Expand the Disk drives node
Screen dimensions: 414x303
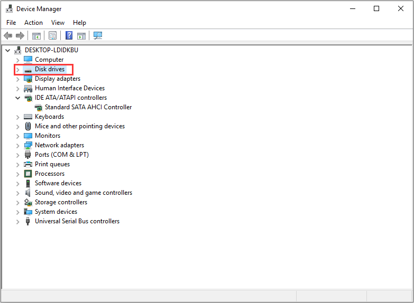tap(17, 70)
